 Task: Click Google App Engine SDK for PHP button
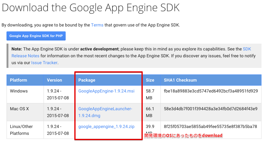click(36, 36)
